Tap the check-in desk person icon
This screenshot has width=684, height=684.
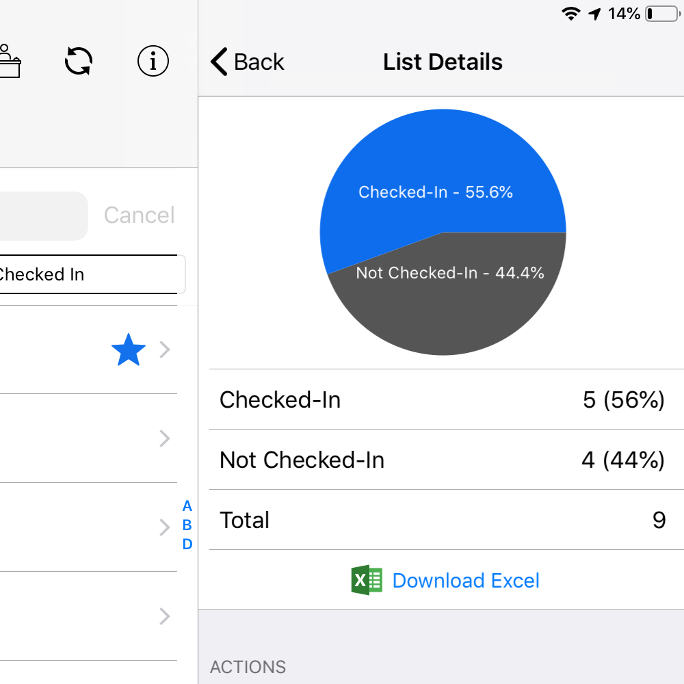pyautogui.click(x=10, y=62)
